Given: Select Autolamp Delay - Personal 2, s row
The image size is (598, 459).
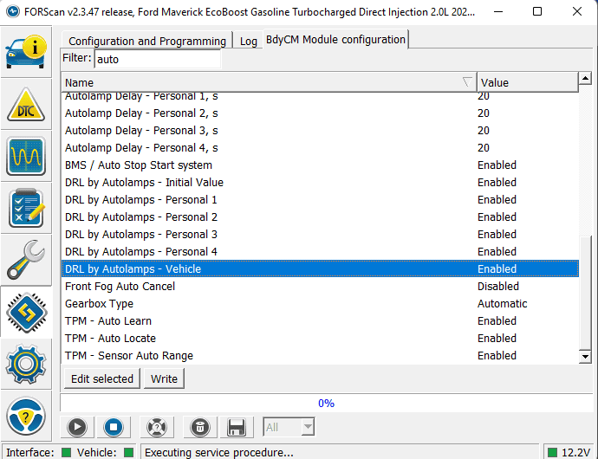Looking at the screenshot, I should (x=320, y=113).
